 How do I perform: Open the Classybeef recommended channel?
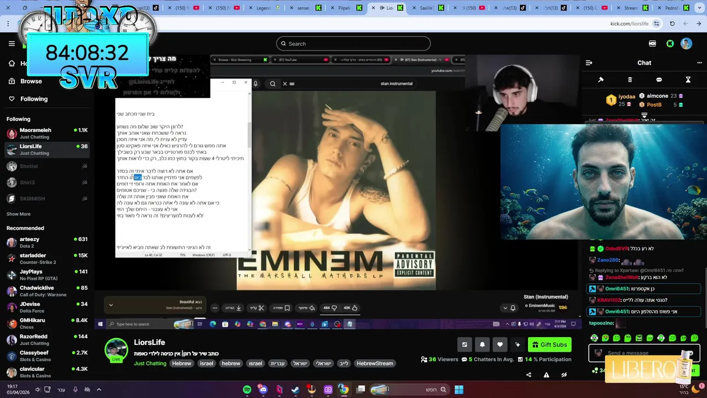click(47, 356)
